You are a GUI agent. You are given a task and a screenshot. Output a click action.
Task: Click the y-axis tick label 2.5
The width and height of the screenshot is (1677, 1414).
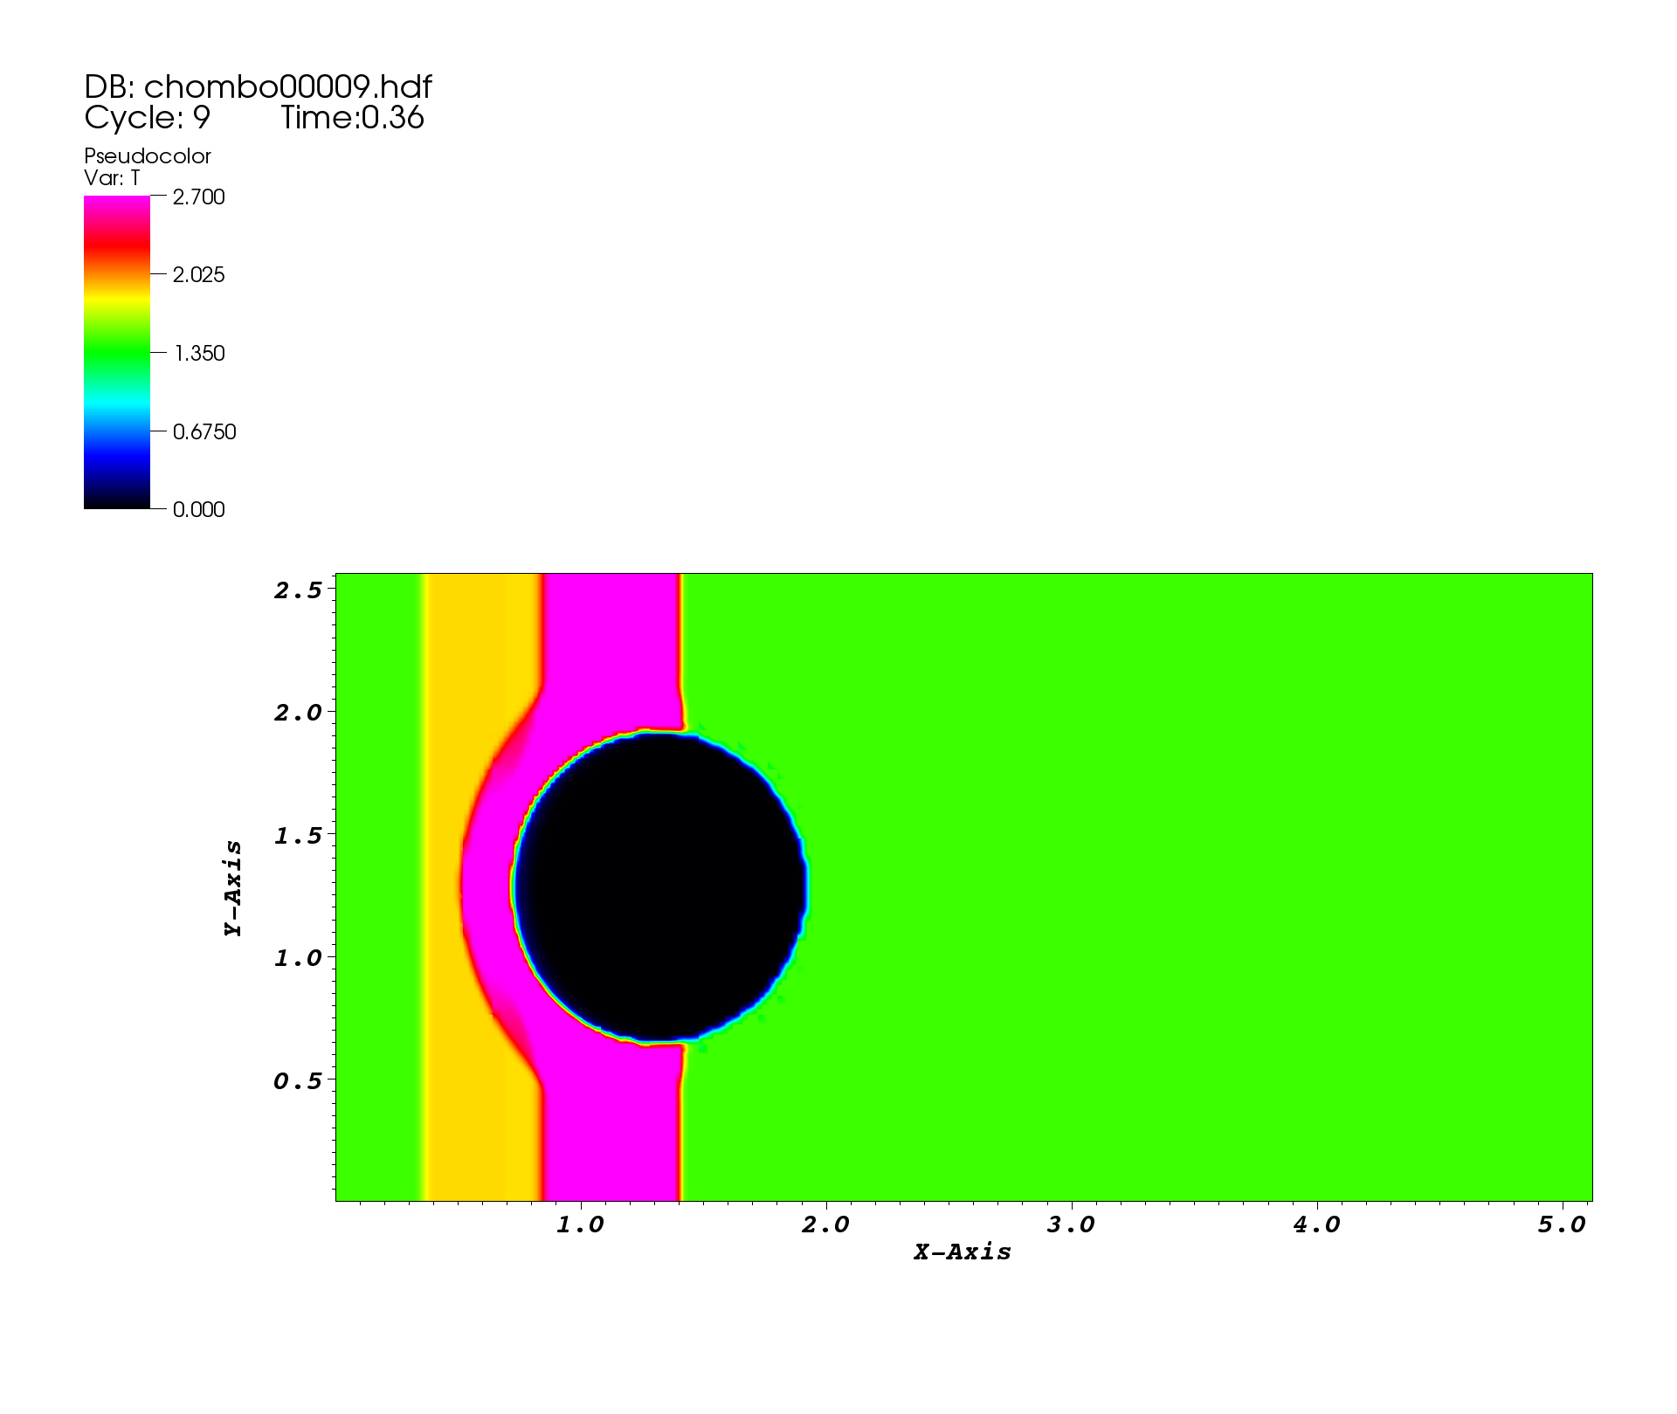pos(299,590)
